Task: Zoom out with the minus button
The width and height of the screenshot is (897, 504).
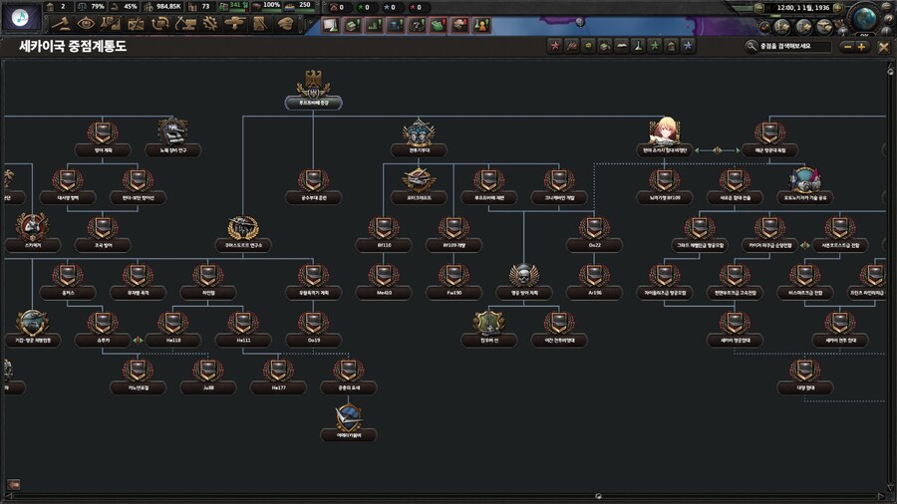Action: click(x=847, y=46)
